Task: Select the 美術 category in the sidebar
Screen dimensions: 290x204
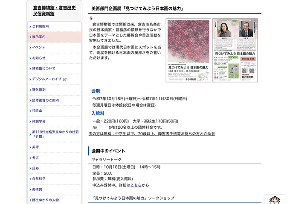Action: pyautogui.click(x=35, y=147)
